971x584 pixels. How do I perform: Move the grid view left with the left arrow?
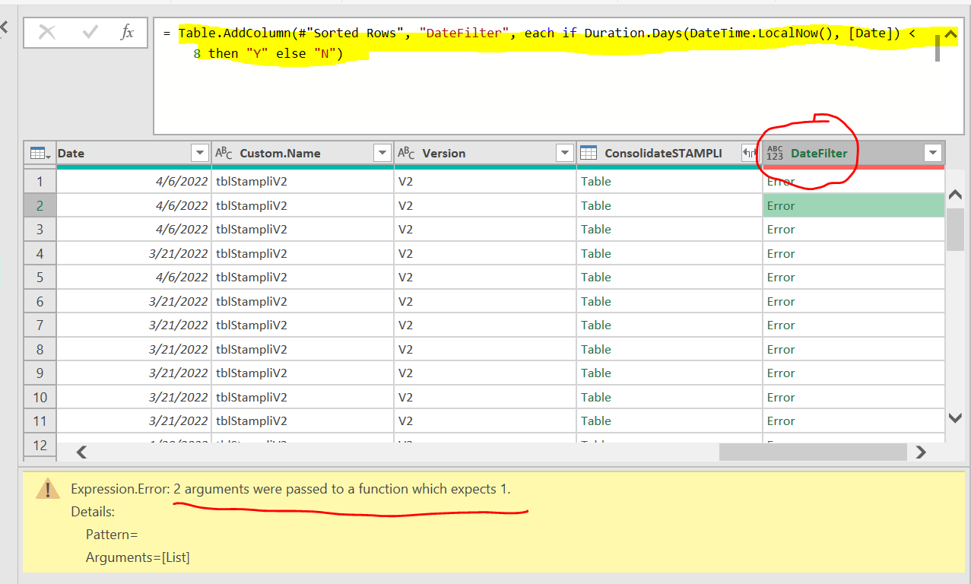[81, 452]
